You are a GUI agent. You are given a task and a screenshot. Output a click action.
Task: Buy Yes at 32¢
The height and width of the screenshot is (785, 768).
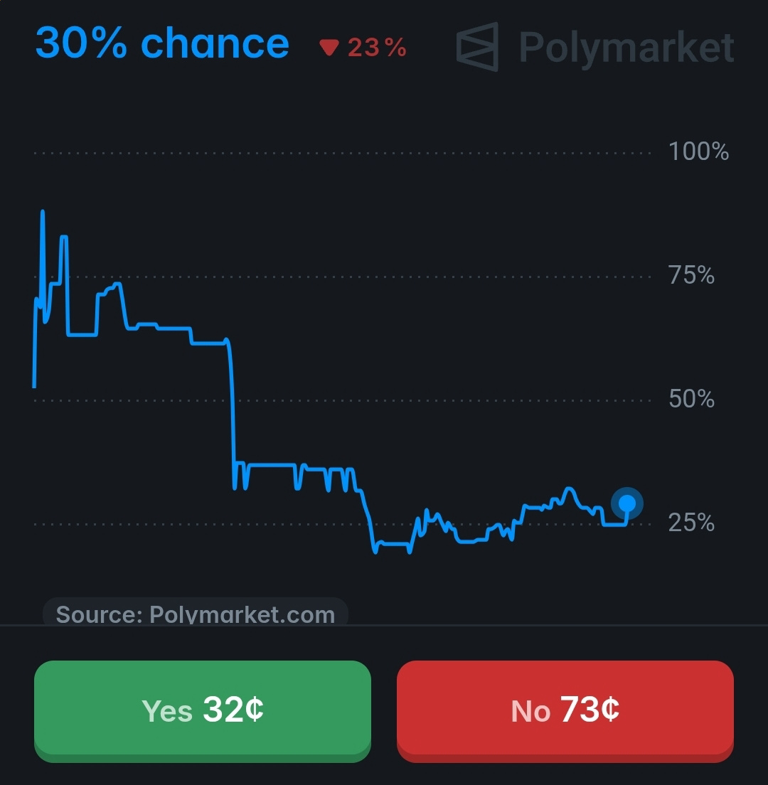pos(202,711)
